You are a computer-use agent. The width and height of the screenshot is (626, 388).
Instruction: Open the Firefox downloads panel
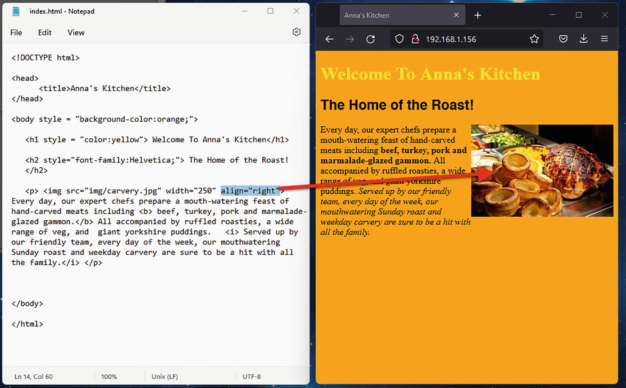583,39
